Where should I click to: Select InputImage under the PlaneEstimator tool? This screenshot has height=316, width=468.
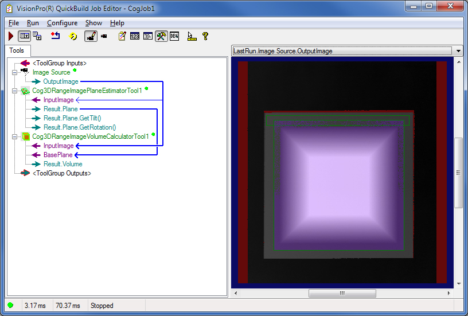point(58,100)
